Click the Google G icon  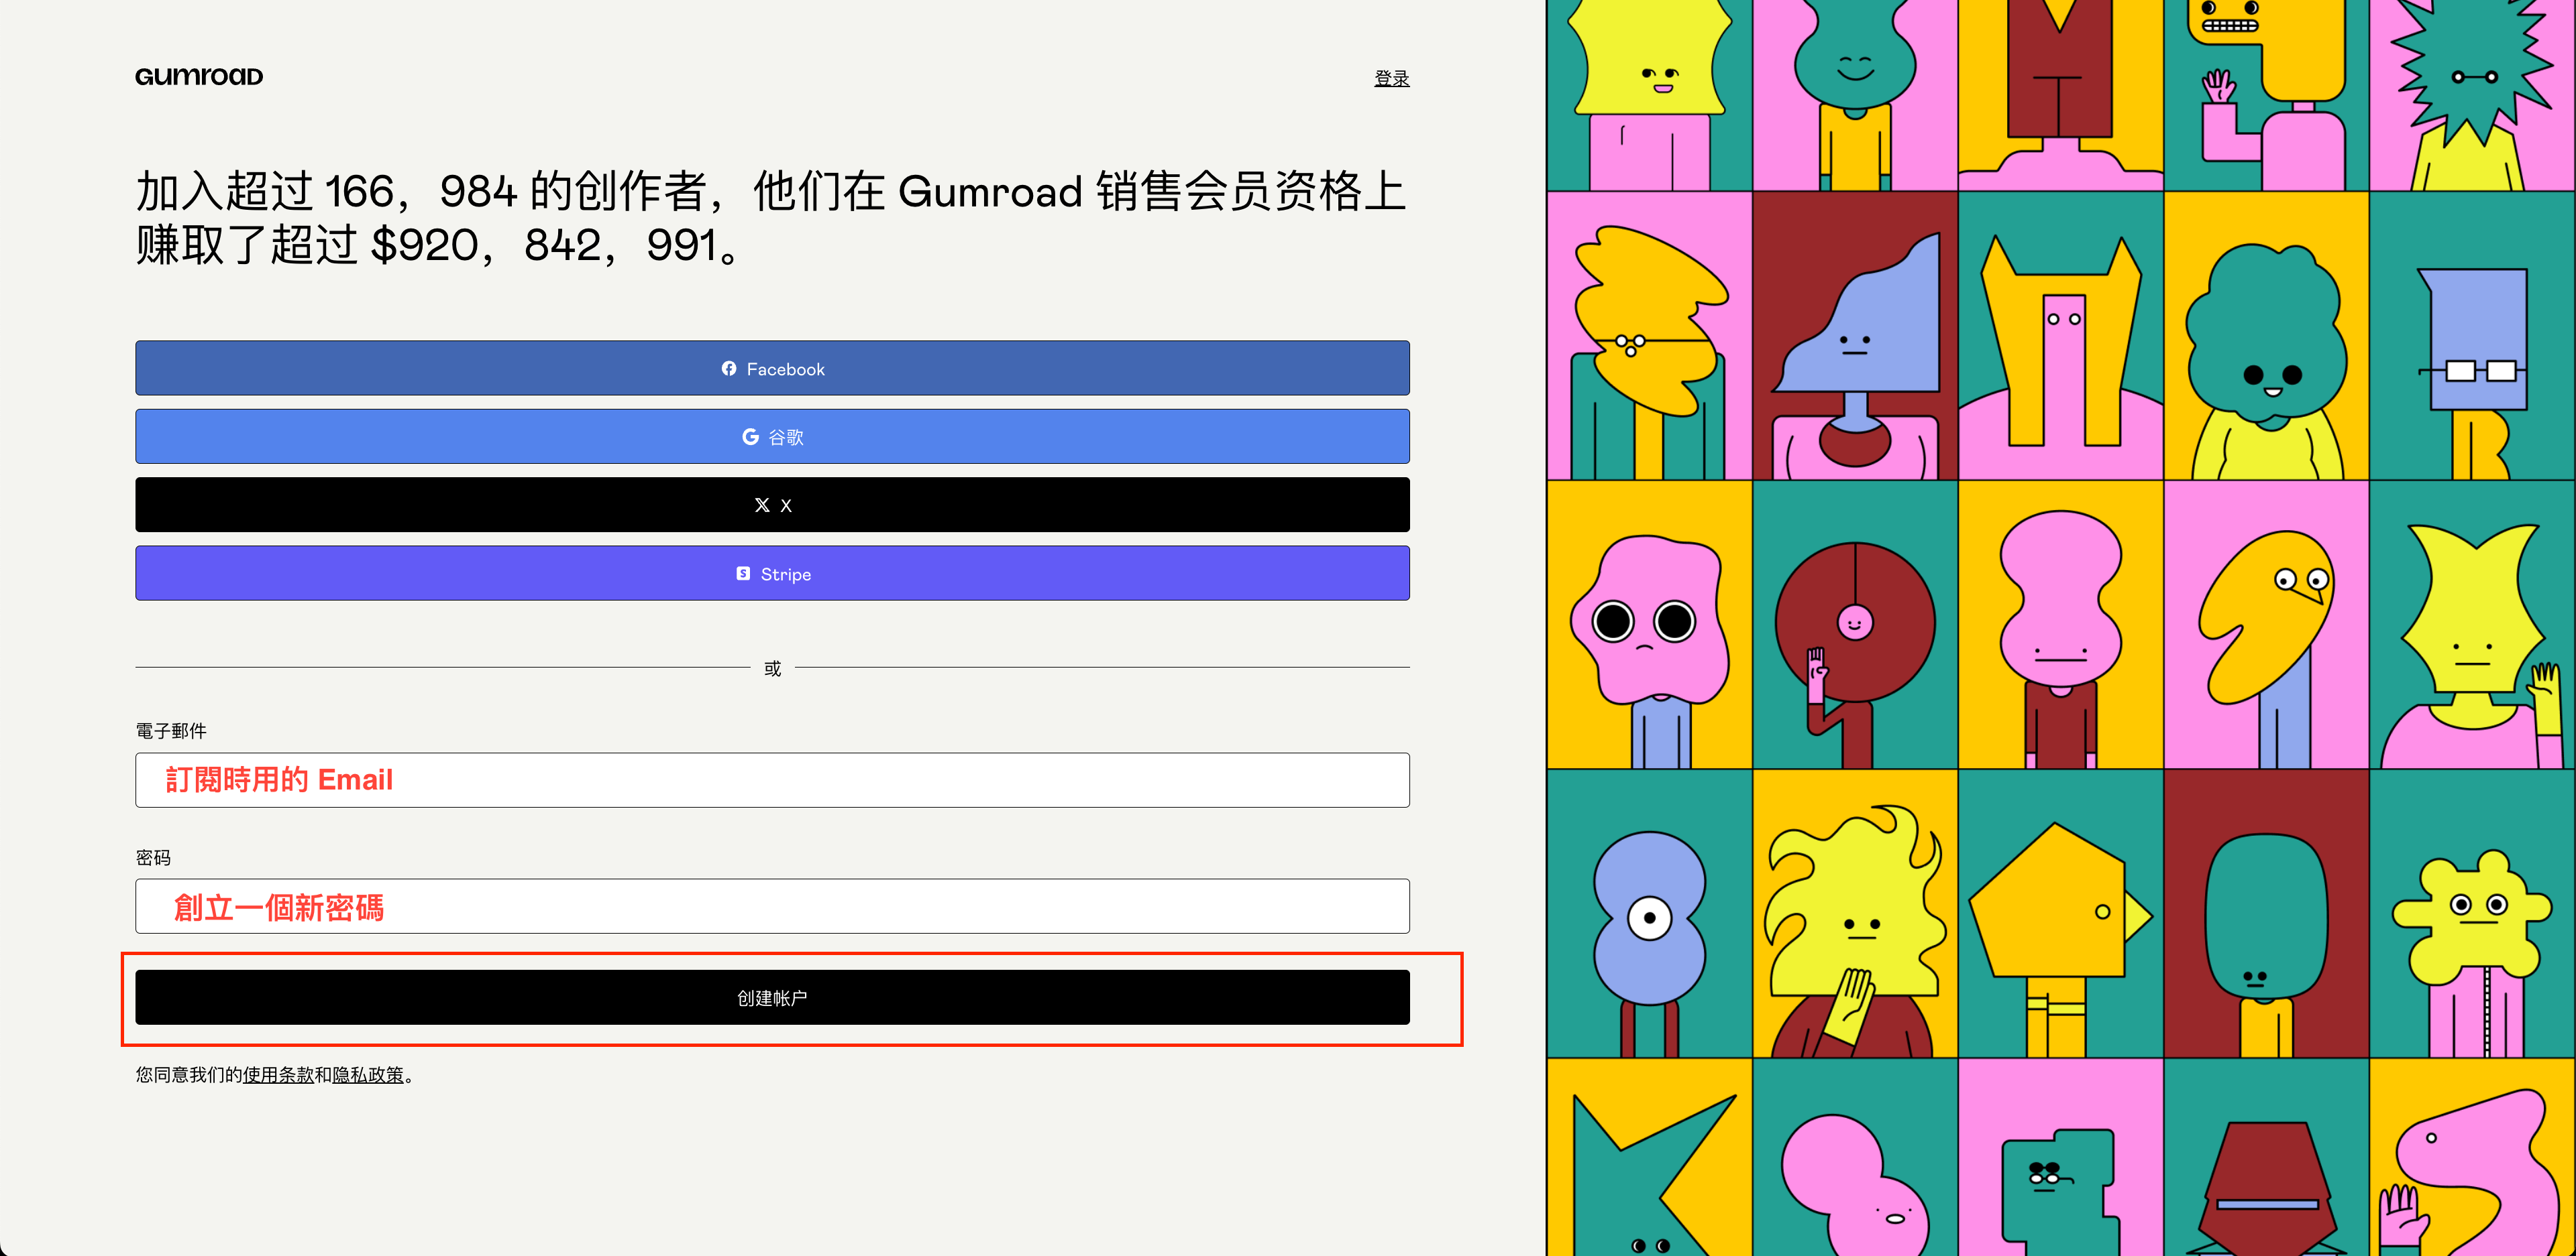tap(750, 437)
